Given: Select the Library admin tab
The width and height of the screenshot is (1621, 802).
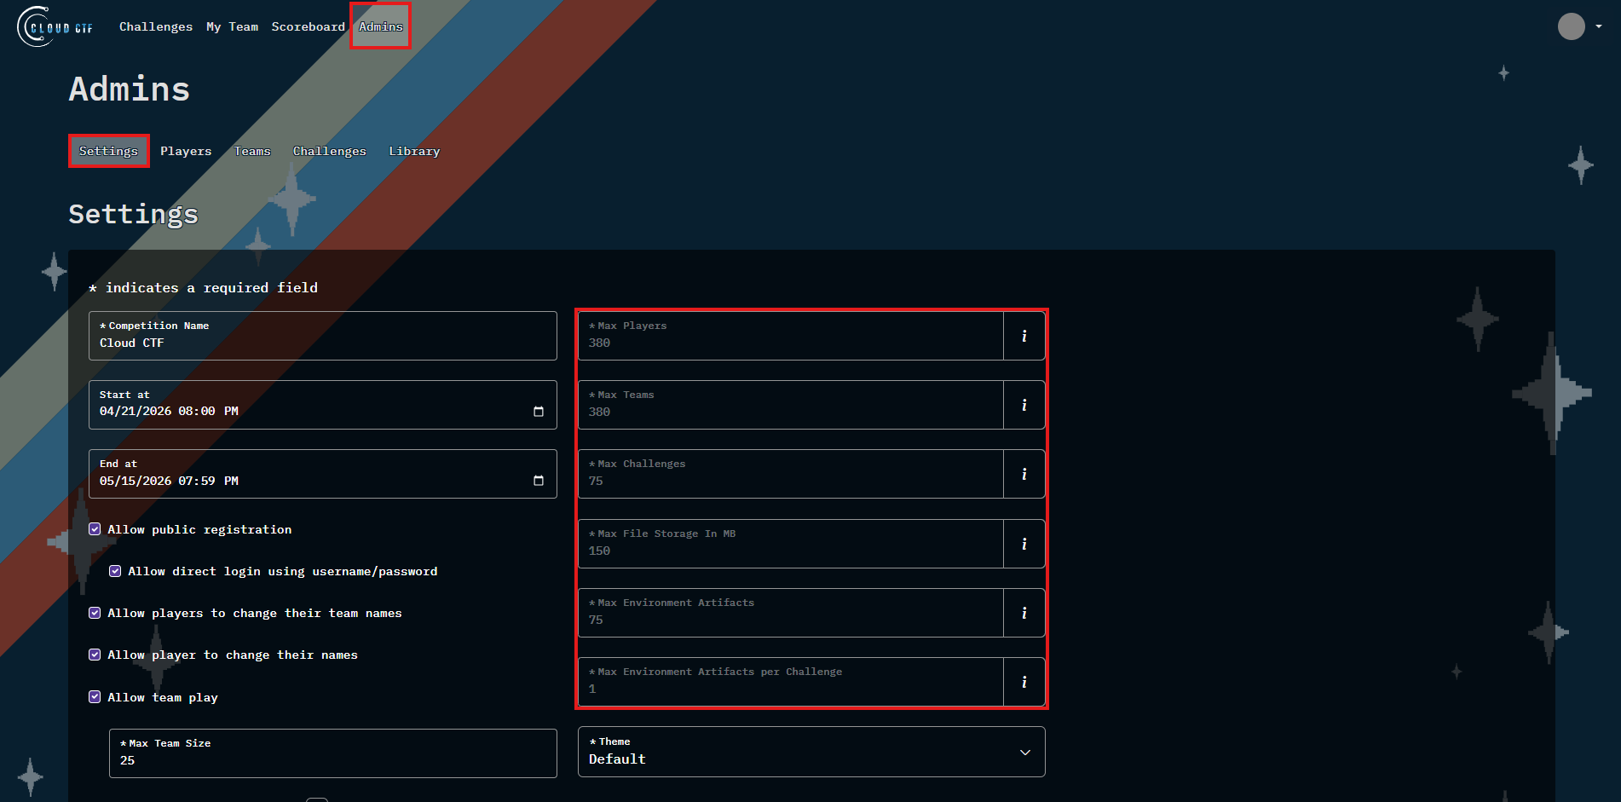Looking at the screenshot, I should tap(414, 151).
